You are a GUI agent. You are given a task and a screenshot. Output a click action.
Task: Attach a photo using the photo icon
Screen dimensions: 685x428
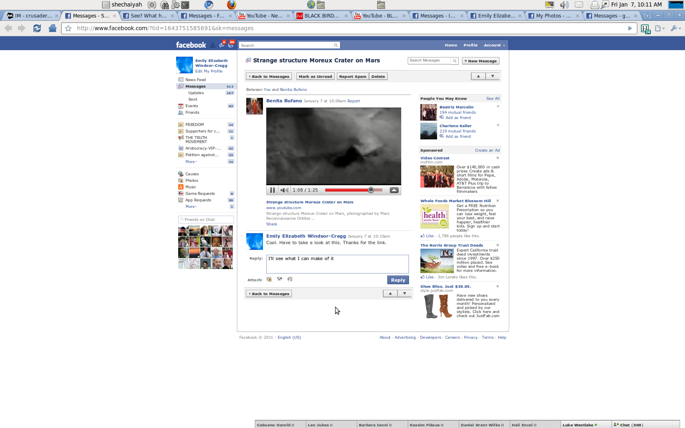click(x=269, y=279)
